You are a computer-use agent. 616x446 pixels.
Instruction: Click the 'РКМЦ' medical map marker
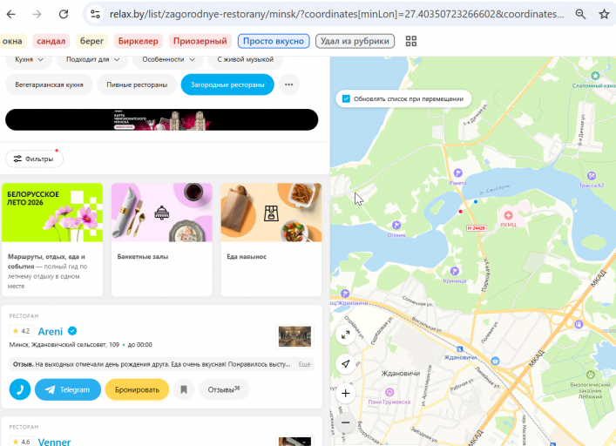(508, 215)
